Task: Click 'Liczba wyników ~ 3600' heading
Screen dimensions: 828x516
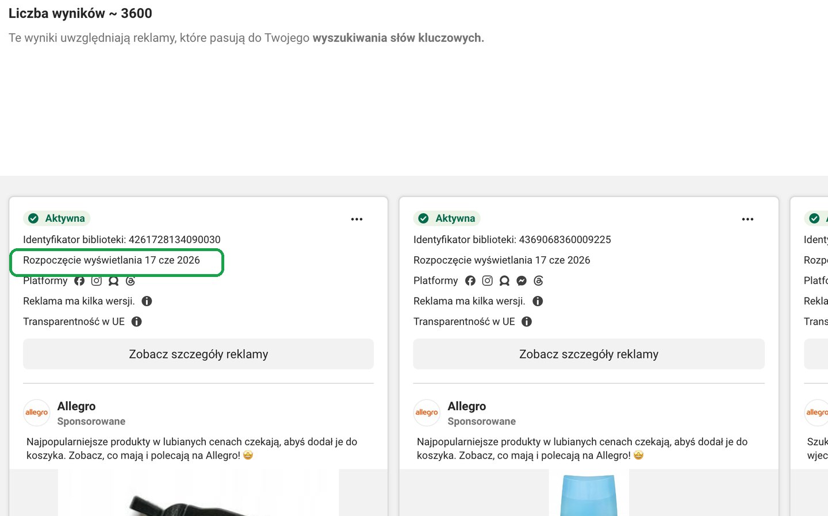Action: tap(80, 13)
